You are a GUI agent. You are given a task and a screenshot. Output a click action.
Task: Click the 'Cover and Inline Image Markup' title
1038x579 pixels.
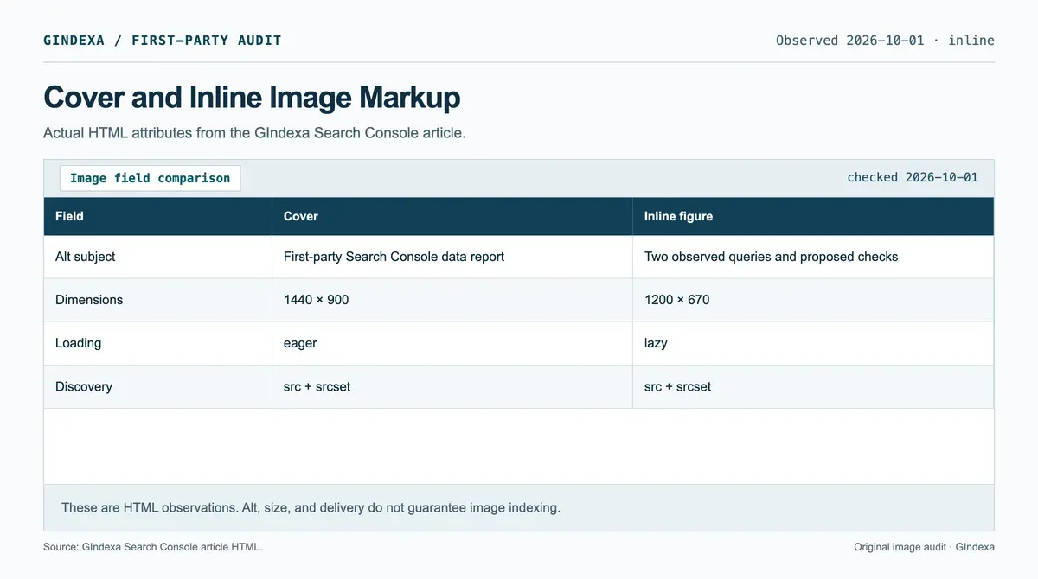252,97
